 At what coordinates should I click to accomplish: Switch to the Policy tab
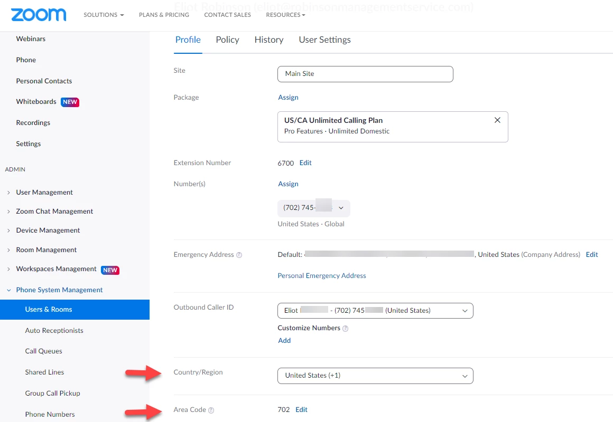coord(228,40)
